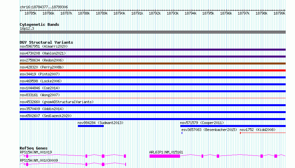Open variant nsv428320 (Perry2008b) label
295x168 pixels.
[x=42, y=67]
